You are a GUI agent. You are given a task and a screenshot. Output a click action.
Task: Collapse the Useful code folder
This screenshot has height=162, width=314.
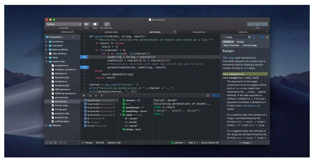[x=46, y=62]
